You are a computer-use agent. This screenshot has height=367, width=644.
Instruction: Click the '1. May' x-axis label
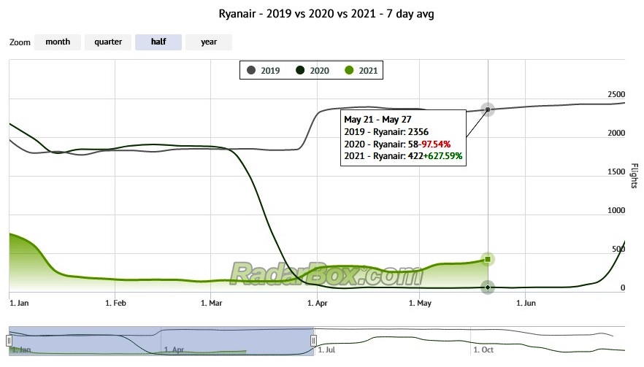(x=420, y=303)
